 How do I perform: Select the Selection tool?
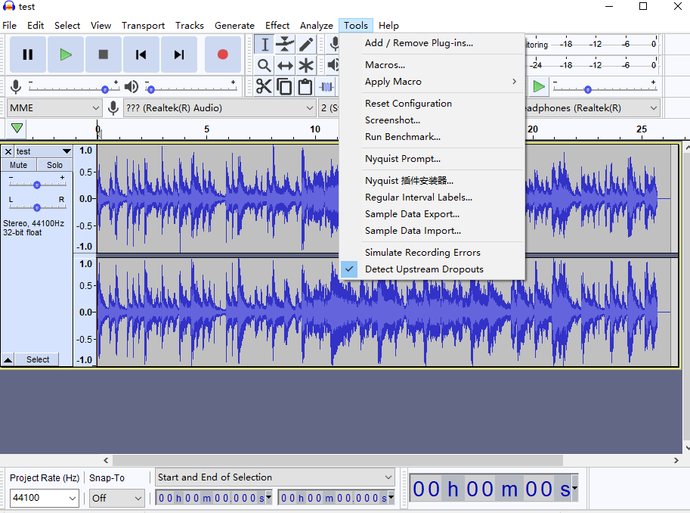(x=265, y=44)
